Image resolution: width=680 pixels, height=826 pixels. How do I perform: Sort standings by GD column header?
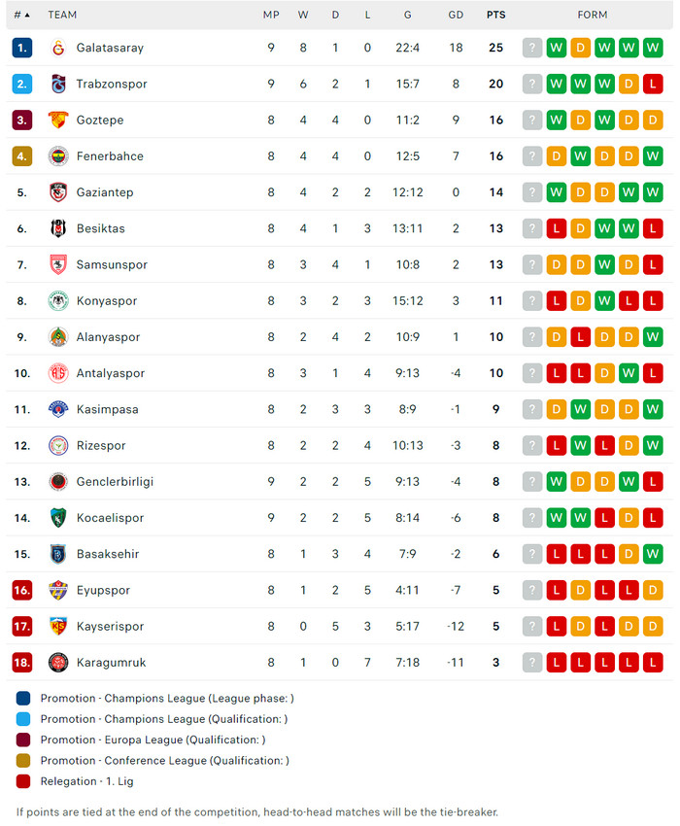coord(456,15)
